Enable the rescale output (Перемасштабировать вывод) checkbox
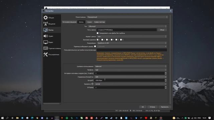214x120 pixels. pyautogui.click(x=95, y=46)
